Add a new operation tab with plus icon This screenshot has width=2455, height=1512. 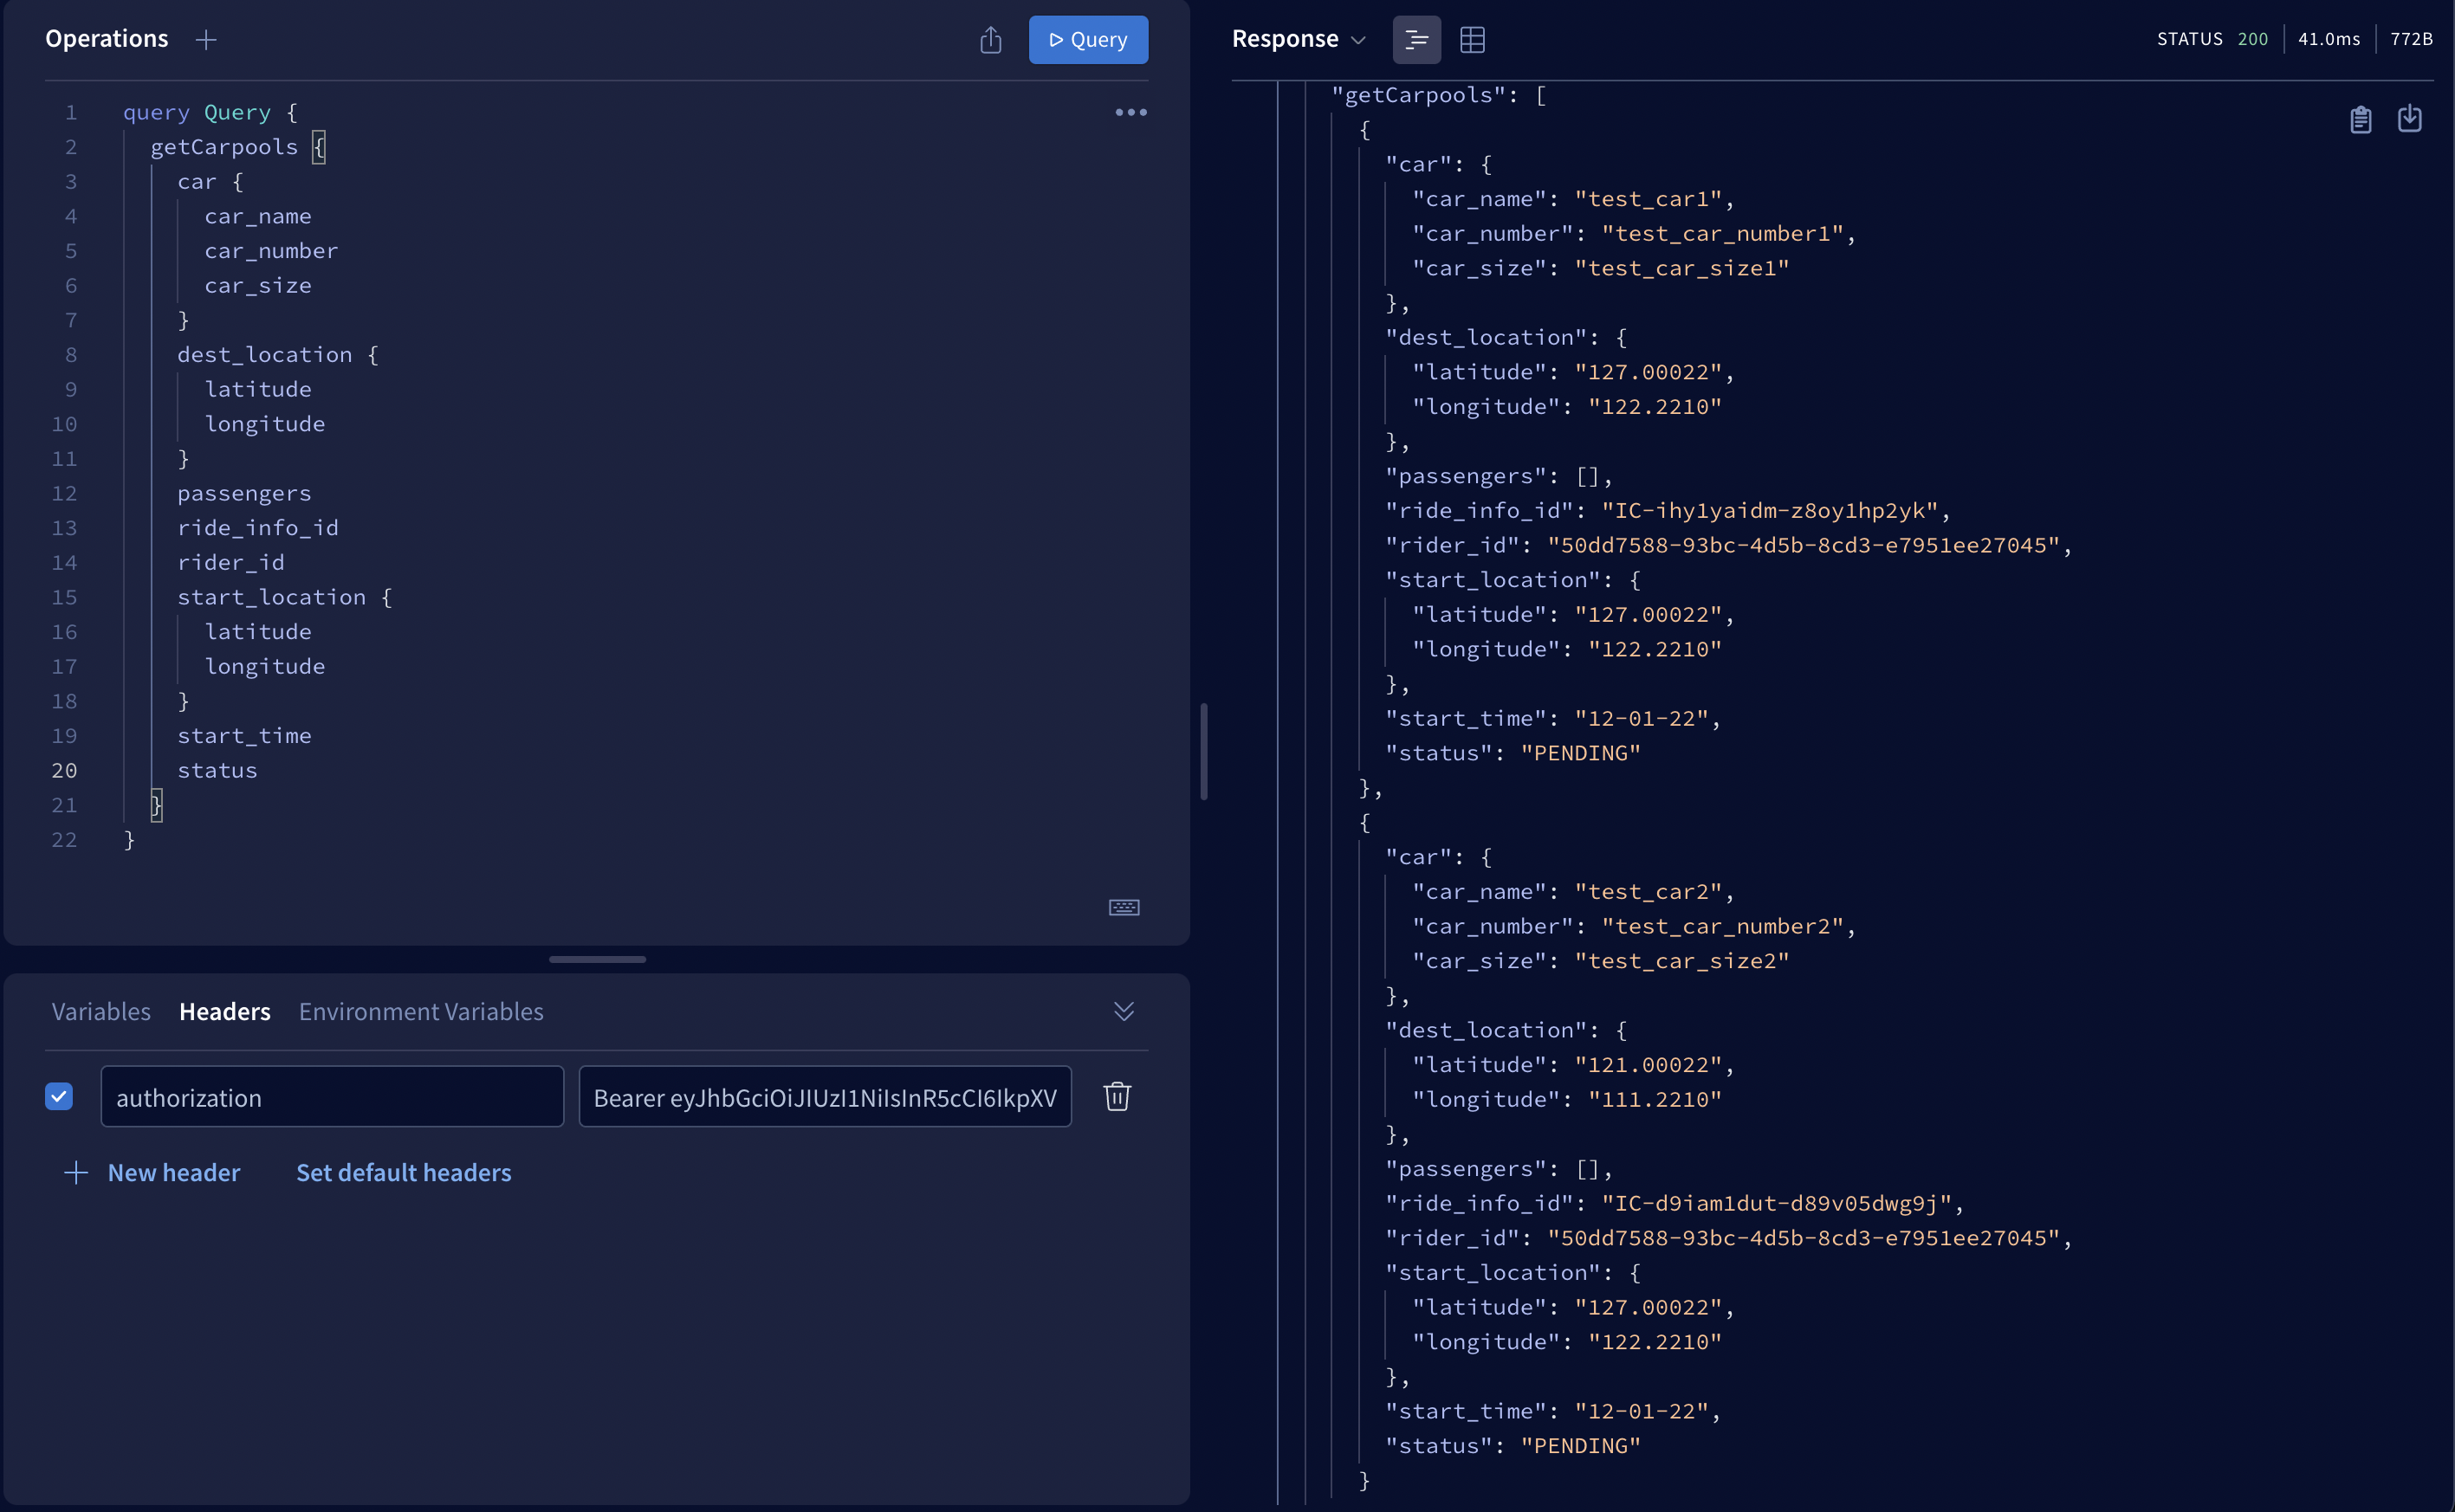click(x=206, y=39)
